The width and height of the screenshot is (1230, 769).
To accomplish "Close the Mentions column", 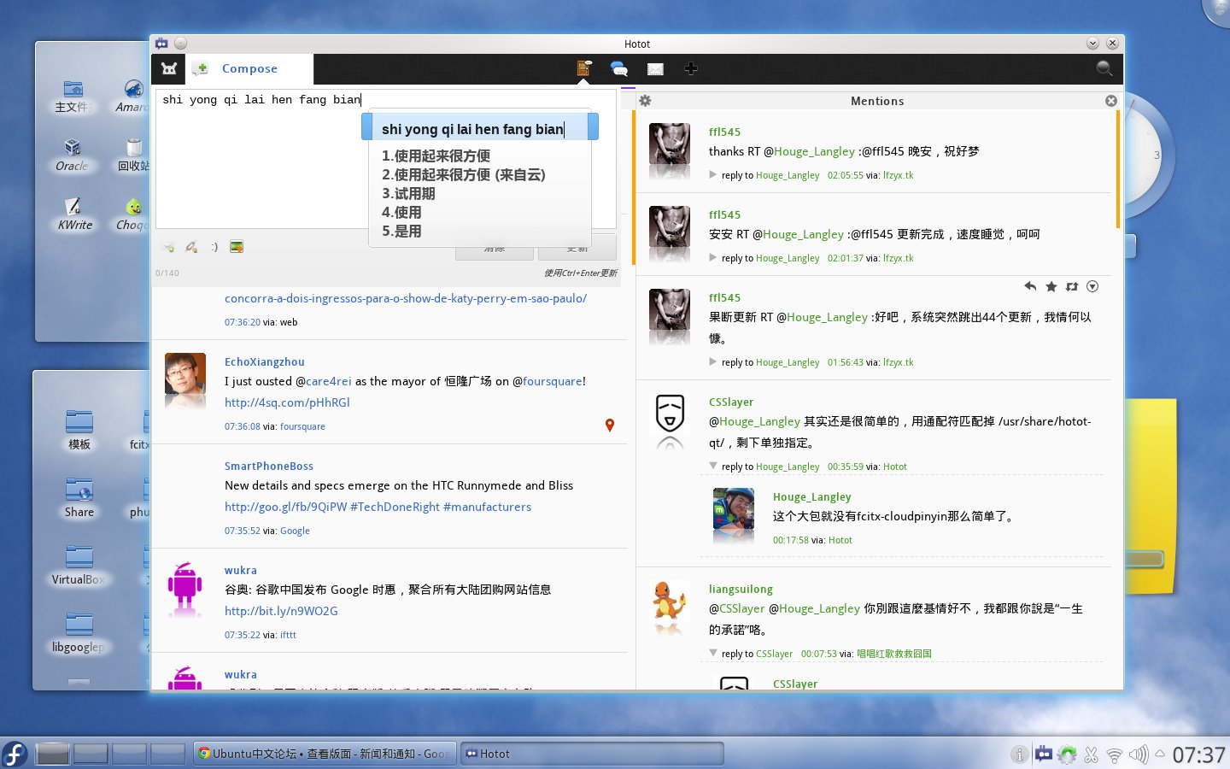I will tap(1111, 101).
